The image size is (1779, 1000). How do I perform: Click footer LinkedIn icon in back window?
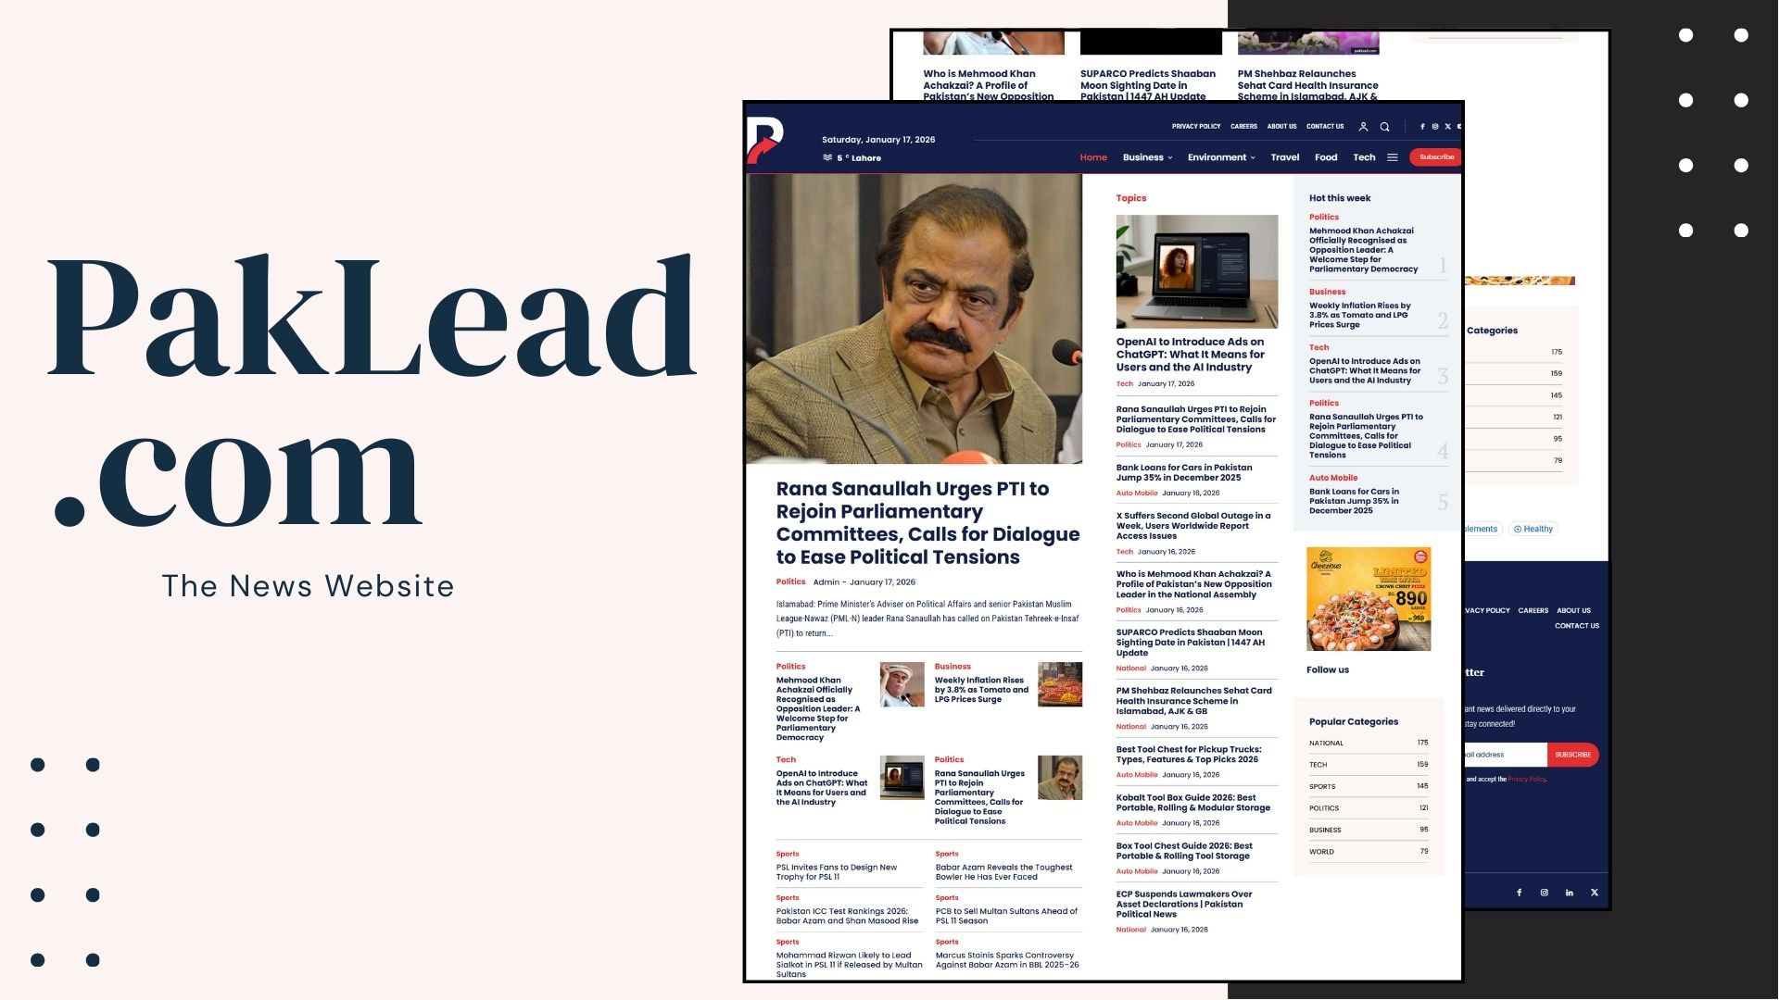pos(1569,893)
